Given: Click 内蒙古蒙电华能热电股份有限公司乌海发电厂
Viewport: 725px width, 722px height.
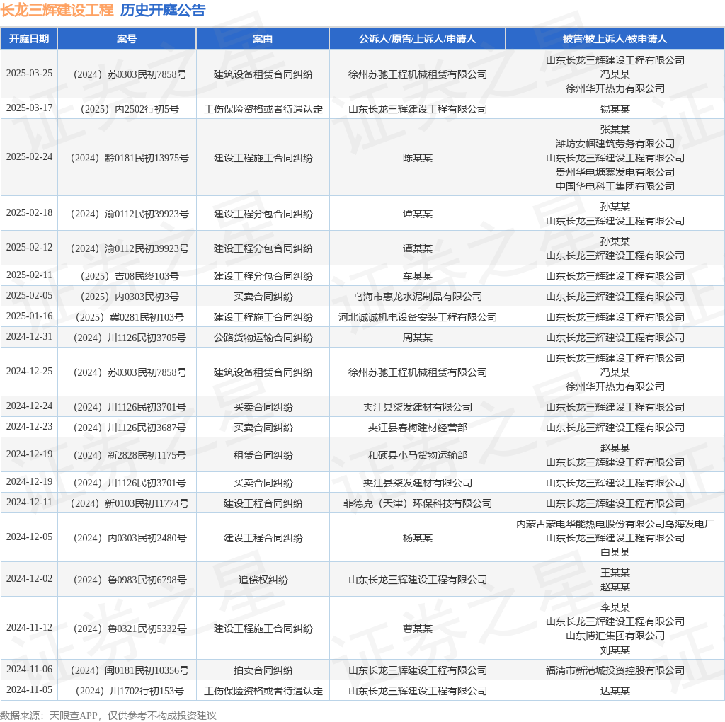Looking at the screenshot, I should 615,525.
